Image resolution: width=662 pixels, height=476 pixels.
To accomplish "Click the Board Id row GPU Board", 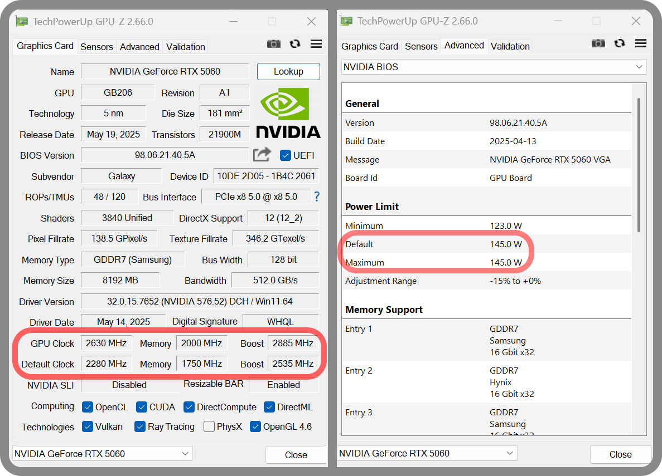I will (x=487, y=178).
